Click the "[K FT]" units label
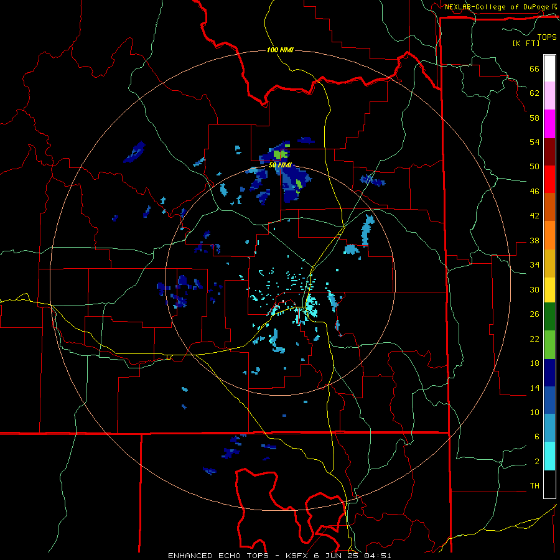The image size is (560, 560). click(526, 43)
